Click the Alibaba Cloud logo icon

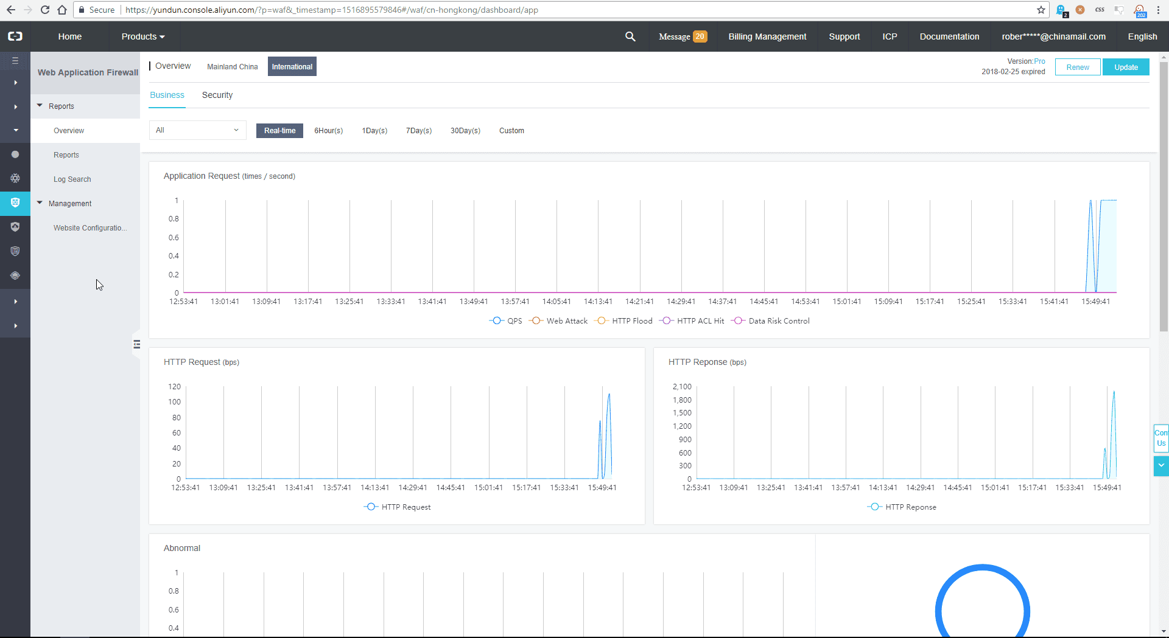[15, 36]
